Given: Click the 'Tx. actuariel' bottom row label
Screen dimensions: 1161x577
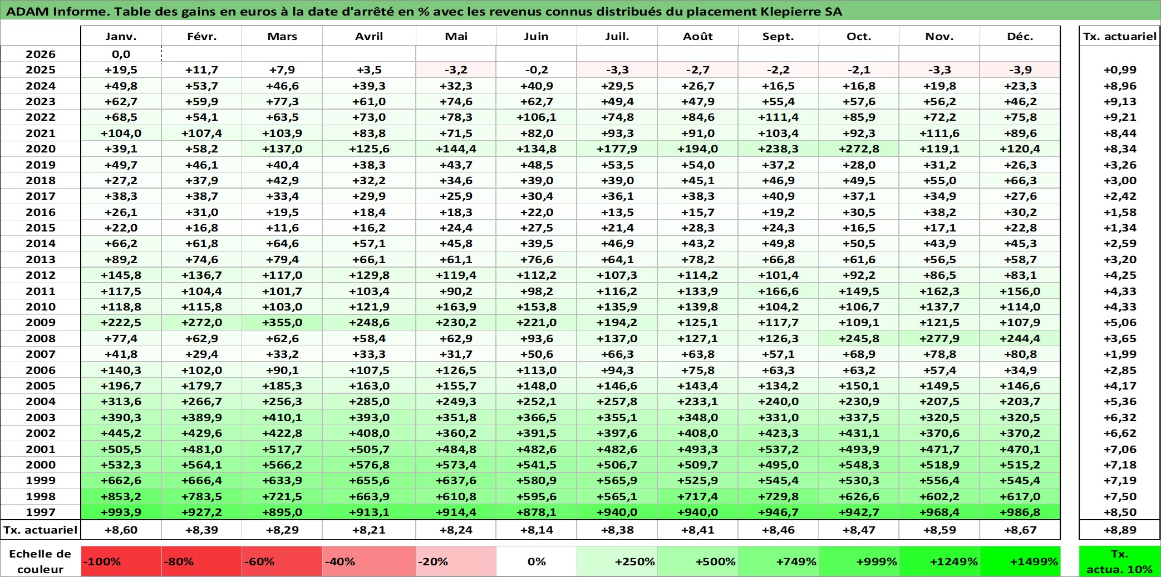Looking at the screenshot, I should click(41, 530).
